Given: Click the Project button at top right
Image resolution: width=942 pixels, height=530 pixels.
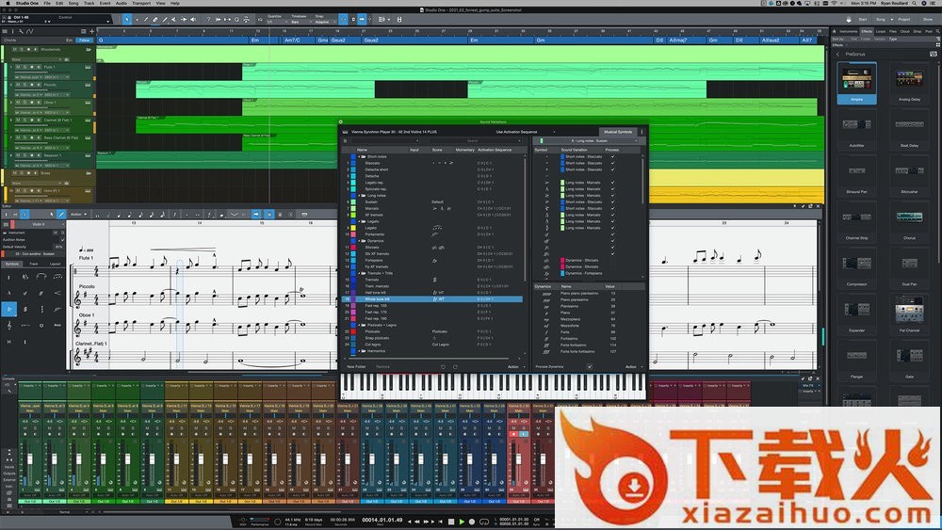Looking at the screenshot, I should (x=904, y=19).
